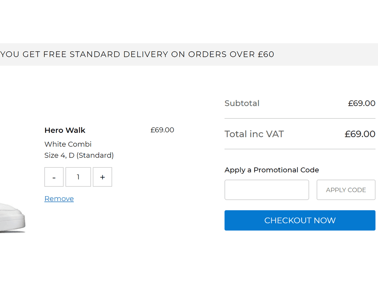Click the divider line below Total inc VAT
The image size is (378, 295).
pyautogui.click(x=300, y=149)
